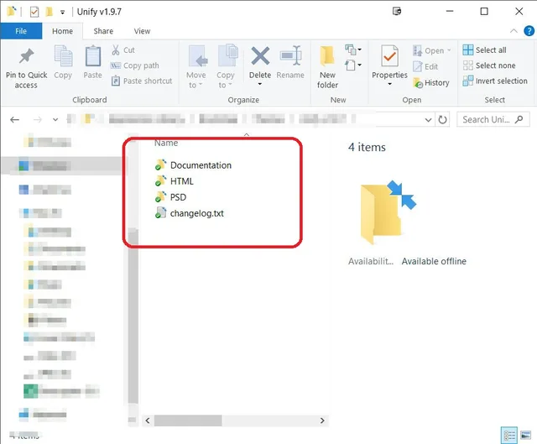Go back with the left arrow
This screenshot has width=537, height=444.
(15, 119)
